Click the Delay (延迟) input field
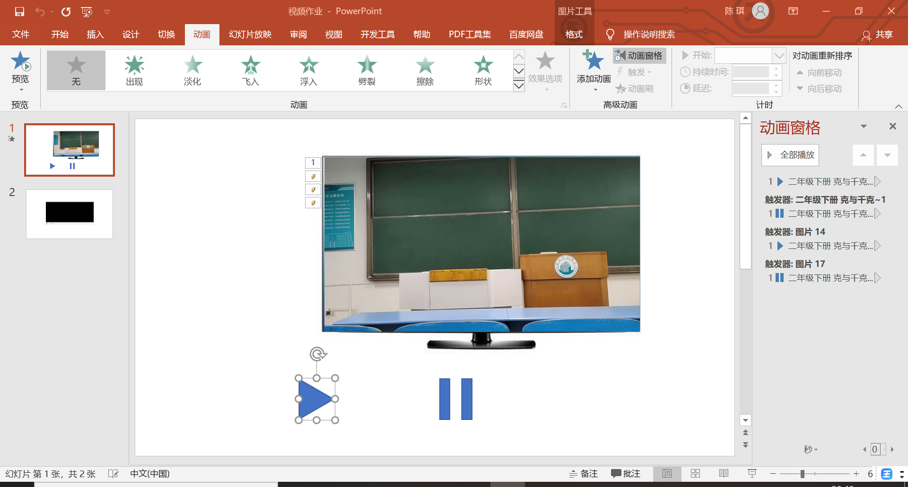This screenshot has width=908, height=487. [756, 88]
